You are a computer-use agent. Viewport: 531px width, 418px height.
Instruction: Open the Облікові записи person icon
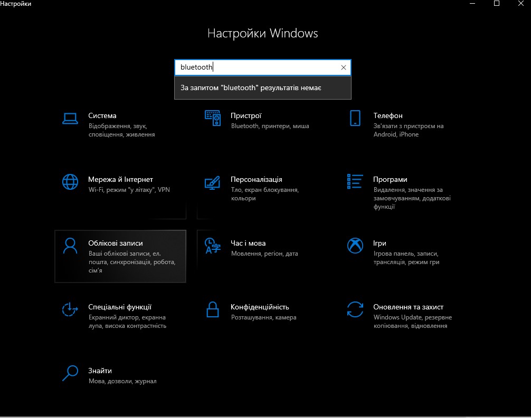coord(70,246)
